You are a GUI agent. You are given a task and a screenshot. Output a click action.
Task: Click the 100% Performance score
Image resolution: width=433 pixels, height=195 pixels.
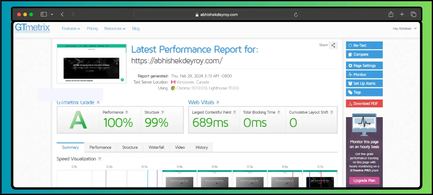[118, 123]
